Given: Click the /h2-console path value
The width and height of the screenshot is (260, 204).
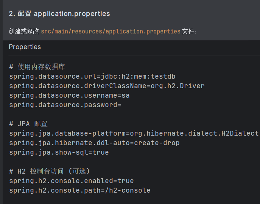Looking at the screenshot, I should pyautogui.click(x=129, y=190).
